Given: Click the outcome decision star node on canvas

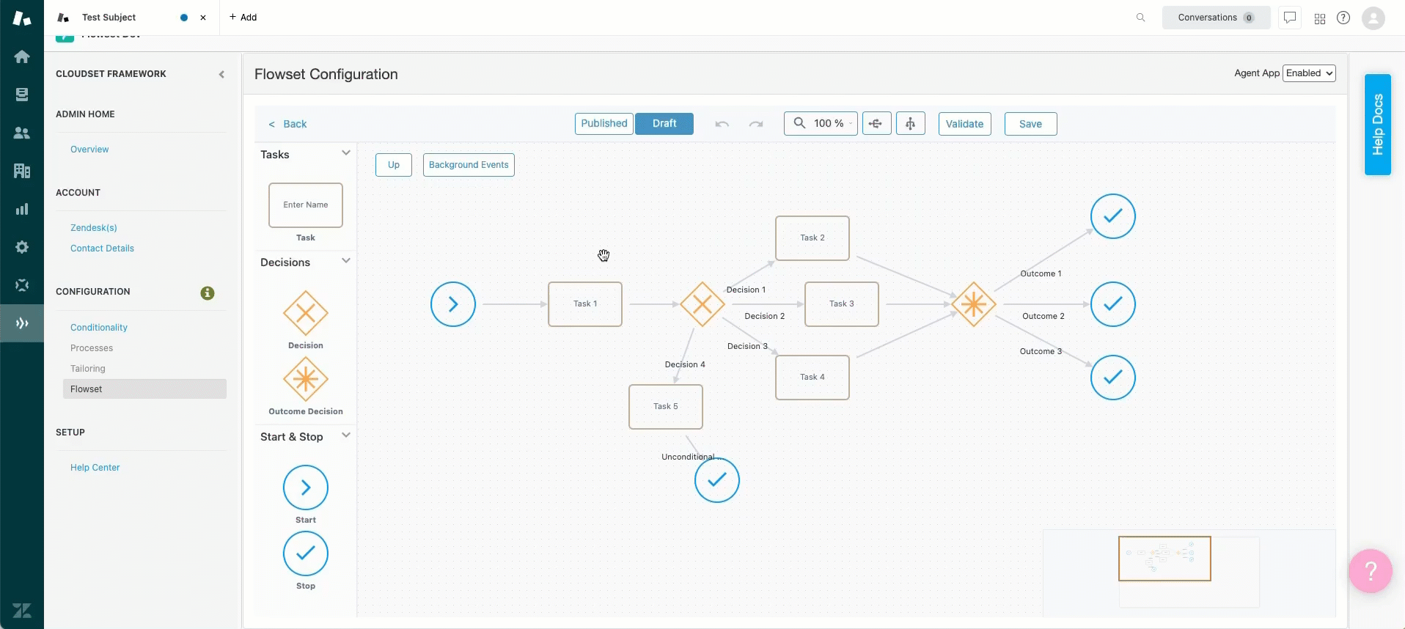Looking at the screenshot, I should pos(974,304).
